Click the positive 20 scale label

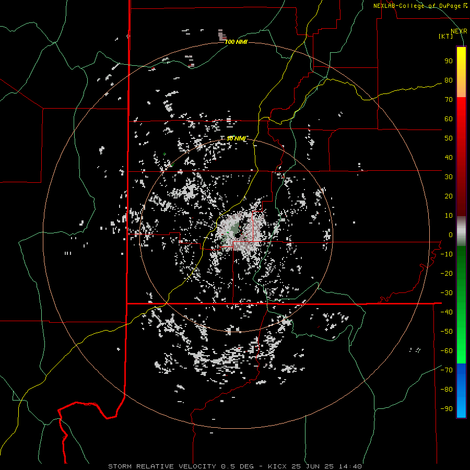[449, 196]
